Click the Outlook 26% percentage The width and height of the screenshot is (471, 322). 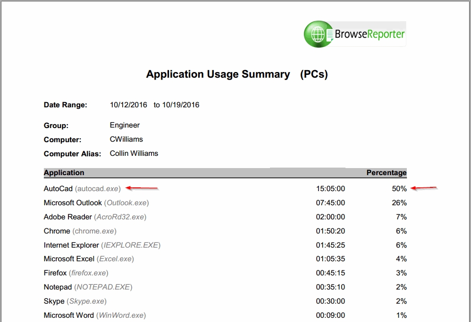(399, 203)
